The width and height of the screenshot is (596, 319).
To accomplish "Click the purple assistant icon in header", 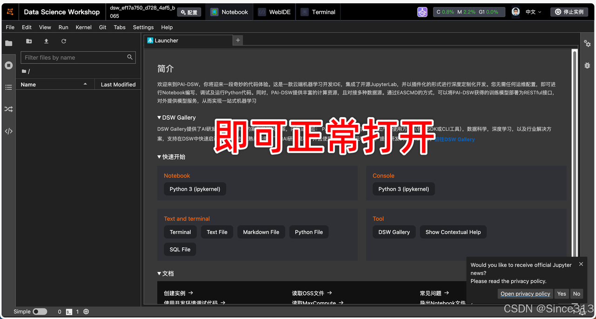I will 422,12.
